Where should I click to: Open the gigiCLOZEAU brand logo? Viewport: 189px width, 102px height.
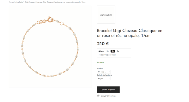point(106,15)
